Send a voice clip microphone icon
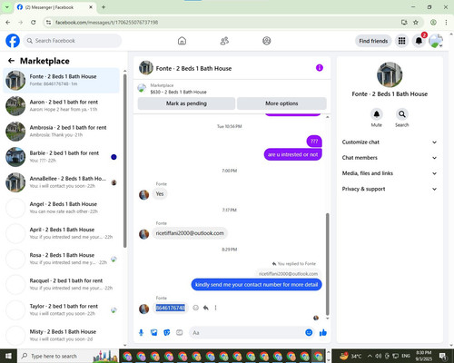Viewport: 454px width, 363px height. pyautogui.click(x=141, y=333)
